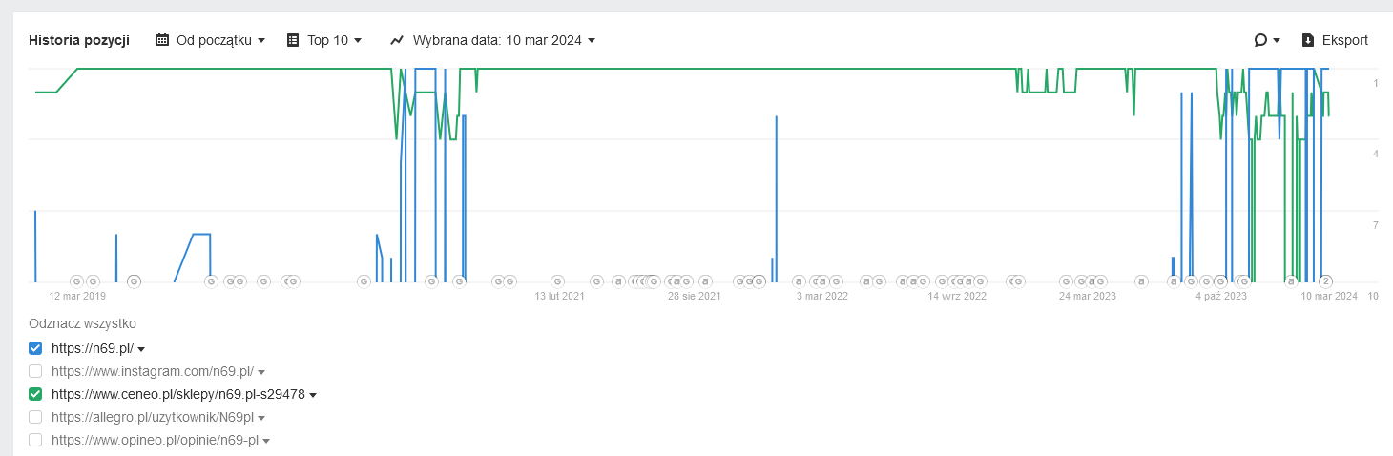The image size is (1393, 456).
Task: Tick the allegro.pl/uzytkownik/N69pl checkbox
Action: click(35, 417)
